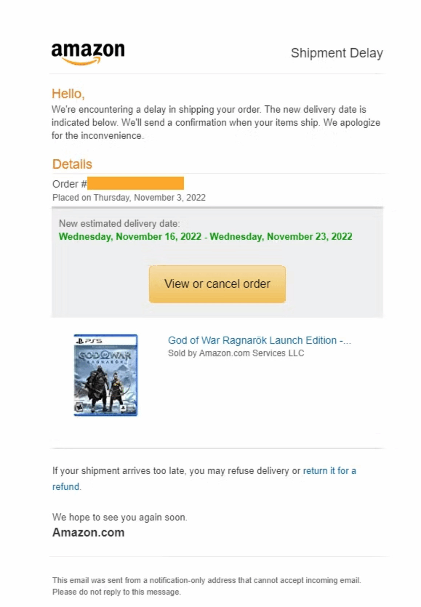The height and width of the screenshot is (607, 421).
Task: Click the green estimated delivery date range
Action: point(205,237)
